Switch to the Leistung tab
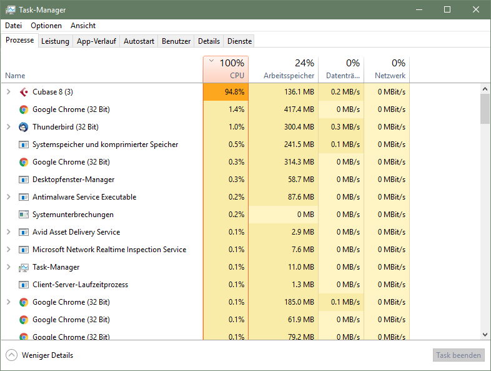This screenshot has width=491, height=371. click(x=55, y=41)
